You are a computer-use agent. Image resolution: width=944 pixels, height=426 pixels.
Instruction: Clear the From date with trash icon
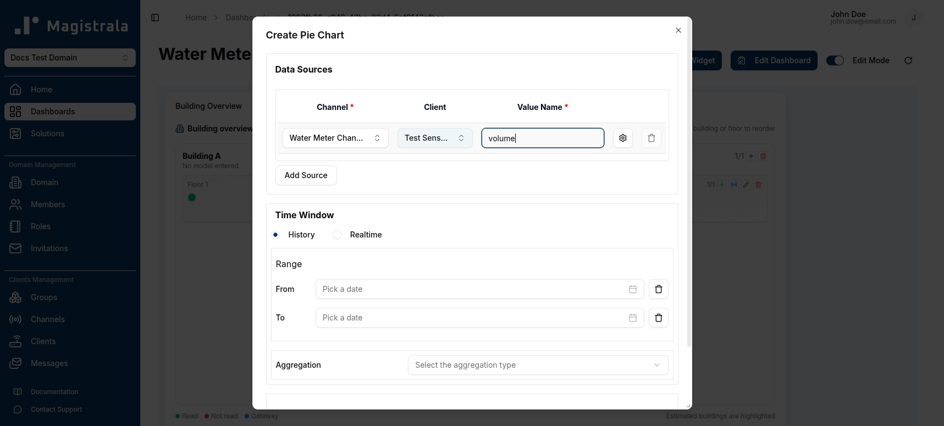coord(659,289)
